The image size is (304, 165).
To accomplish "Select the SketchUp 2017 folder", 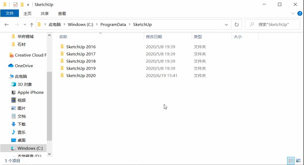I will 81,54.
